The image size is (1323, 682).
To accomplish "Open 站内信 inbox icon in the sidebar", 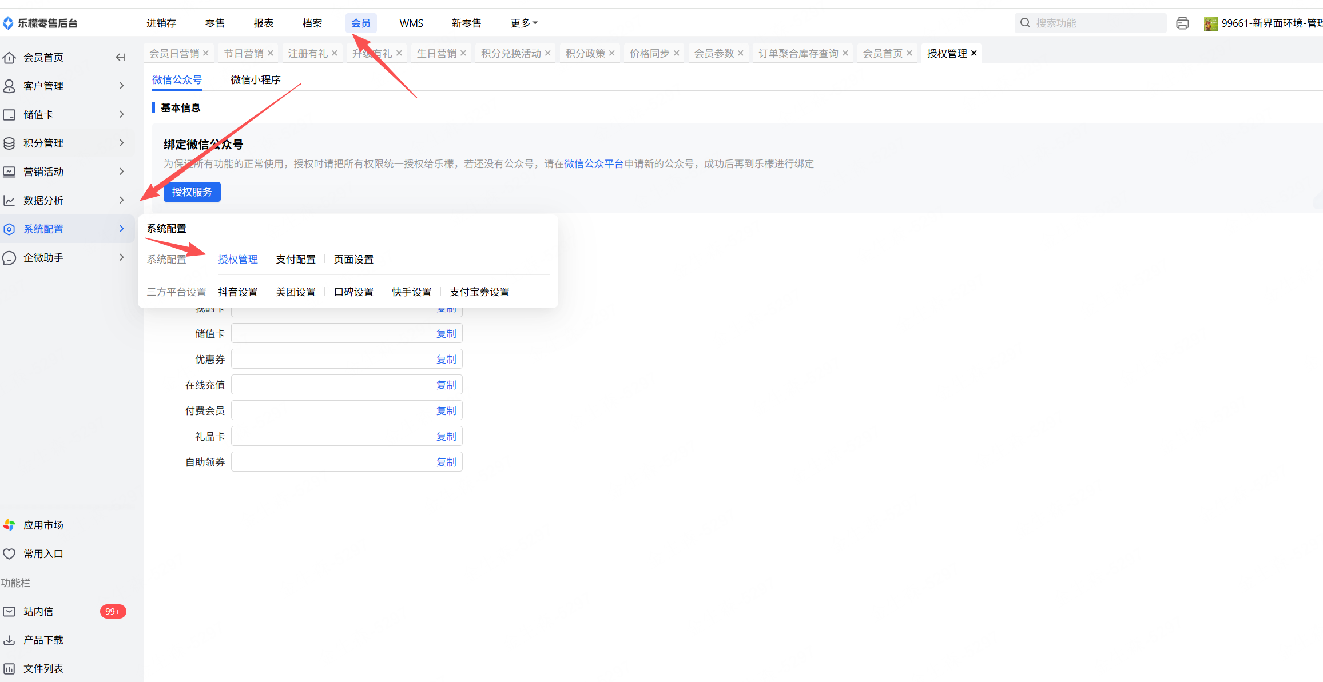I will 9,612.
